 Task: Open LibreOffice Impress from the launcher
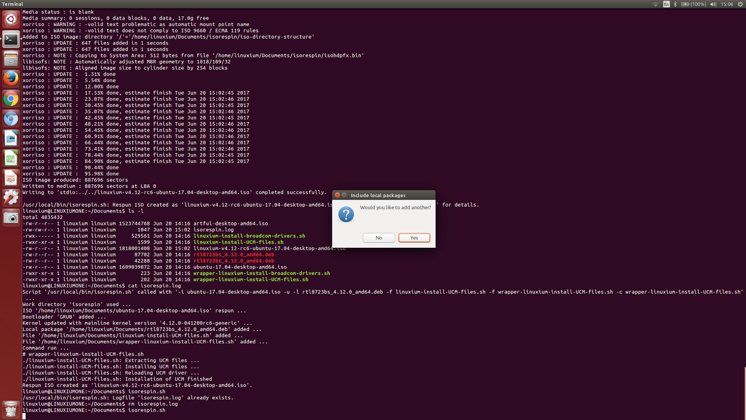[x=11, y=178]
